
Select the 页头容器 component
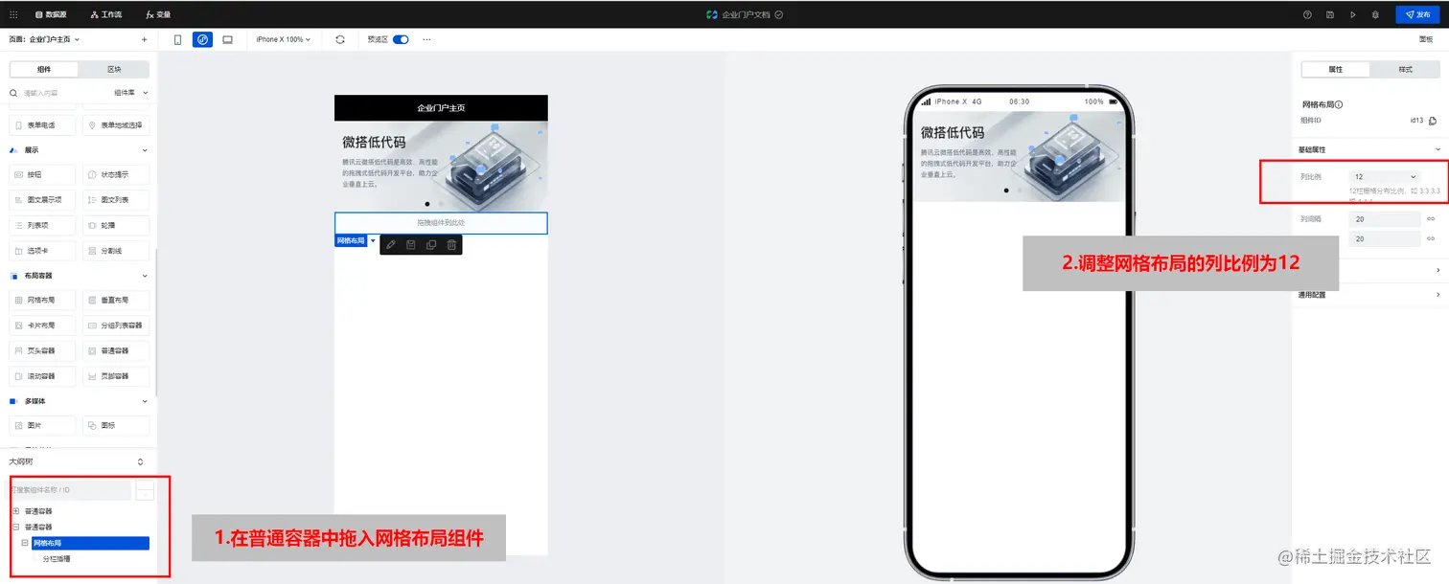[x=43, y=351]
